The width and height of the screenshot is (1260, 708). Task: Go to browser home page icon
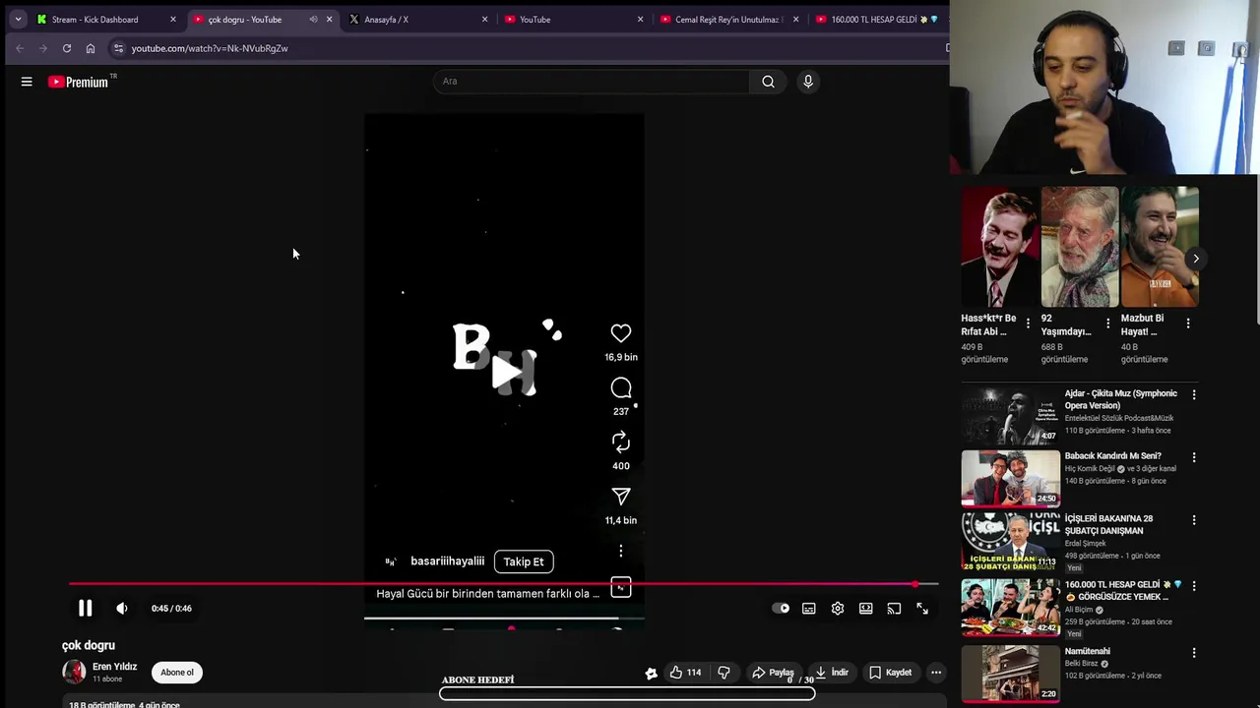91,48
